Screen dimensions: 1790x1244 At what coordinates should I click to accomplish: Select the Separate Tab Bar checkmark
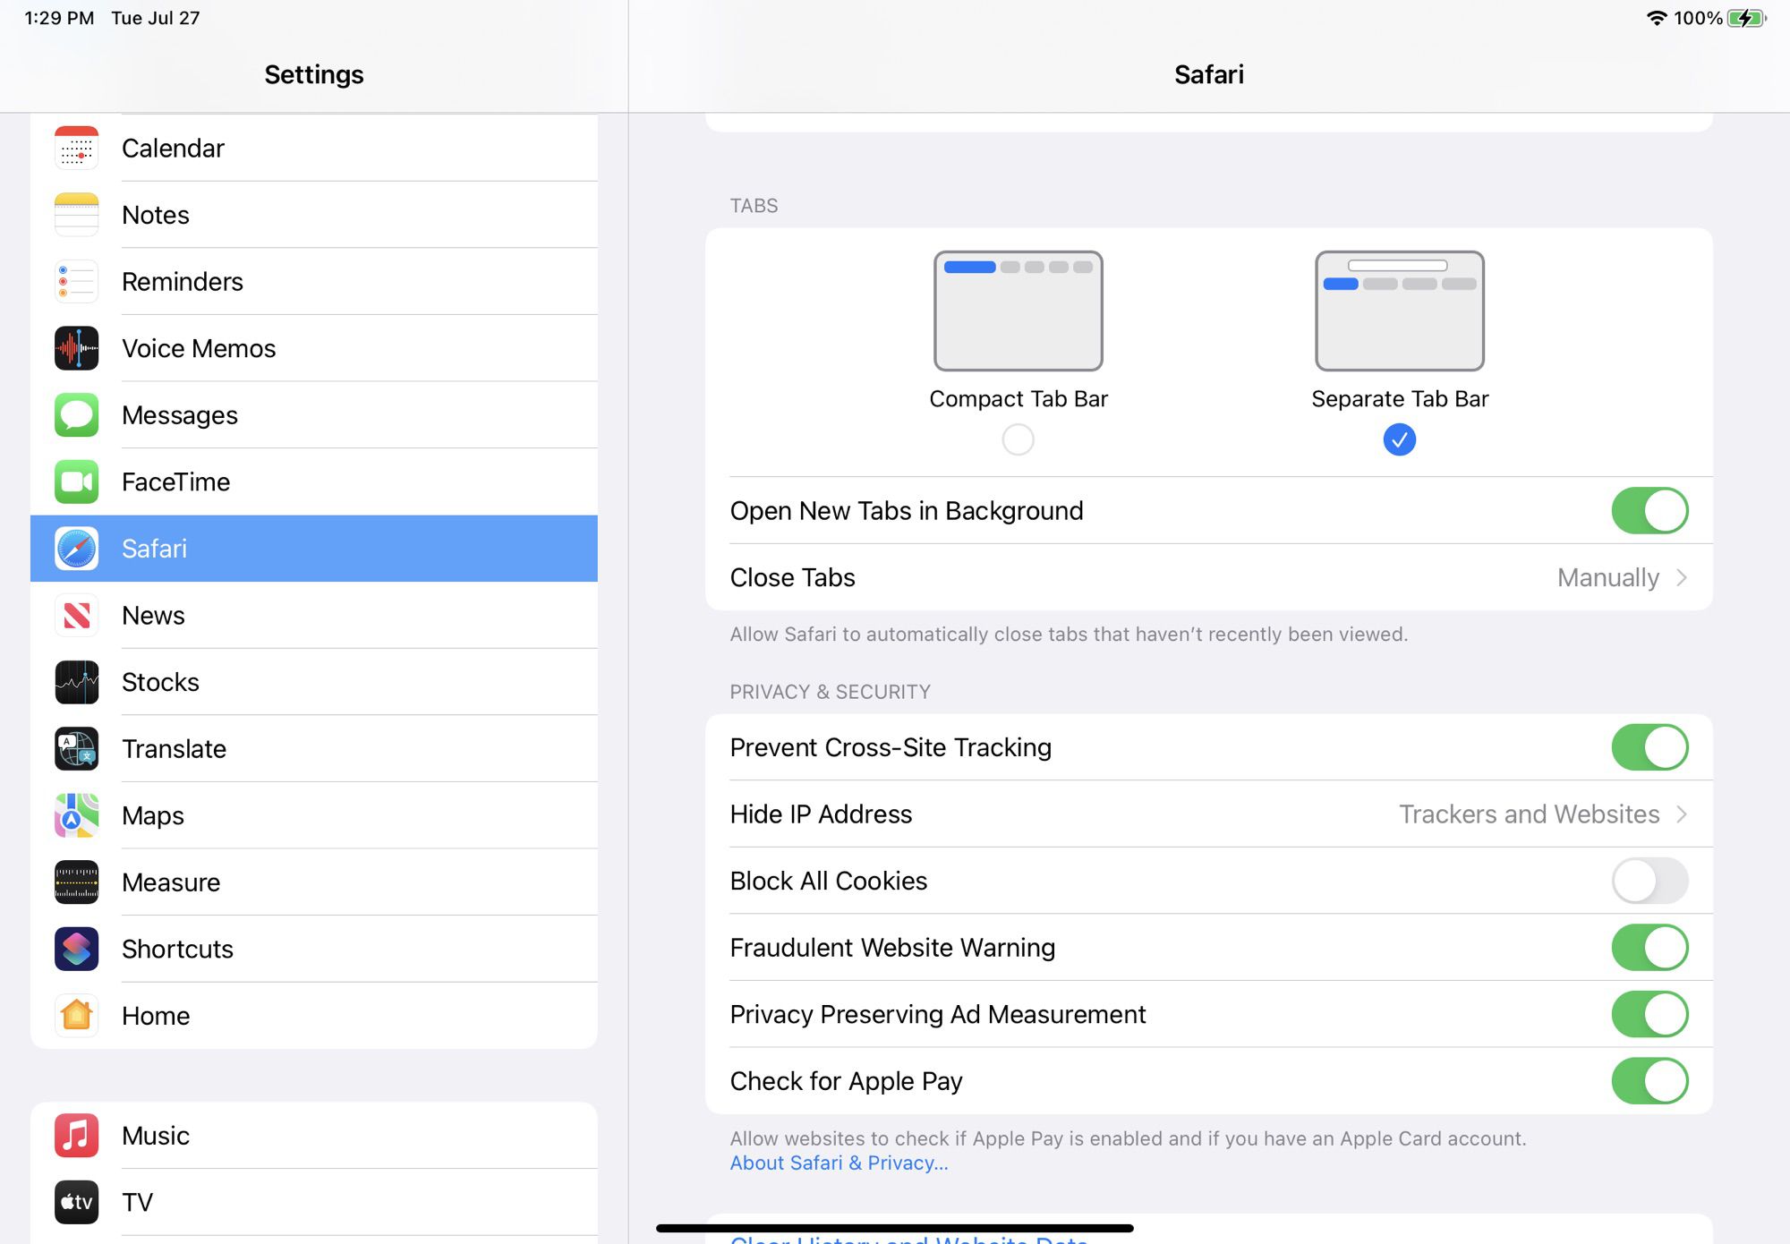coord(1399,439)
